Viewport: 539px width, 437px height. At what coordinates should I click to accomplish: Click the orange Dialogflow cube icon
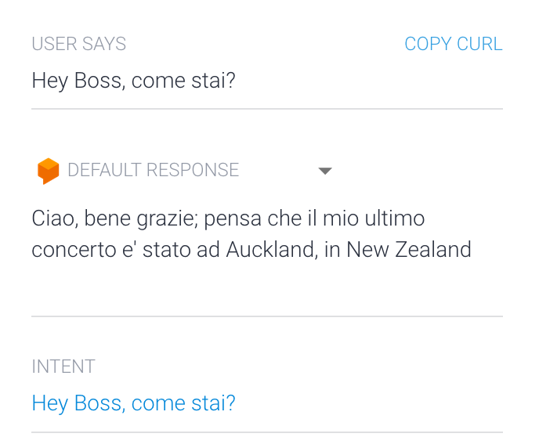pos(48,171)
